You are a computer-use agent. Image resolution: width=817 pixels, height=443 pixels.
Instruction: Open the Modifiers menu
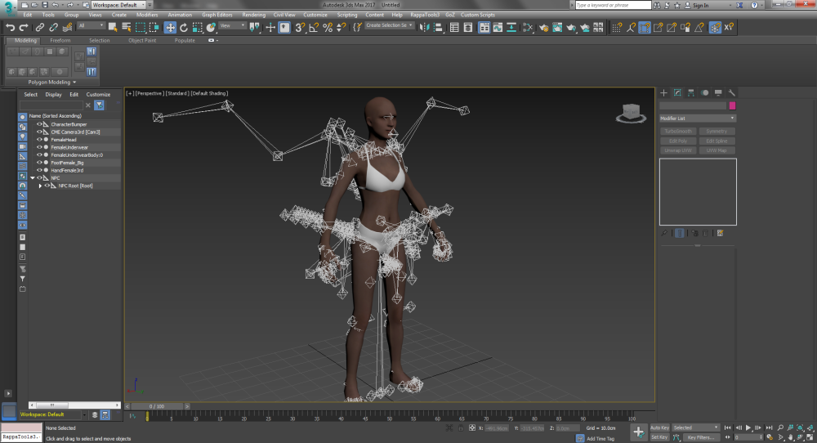[147, 15]
